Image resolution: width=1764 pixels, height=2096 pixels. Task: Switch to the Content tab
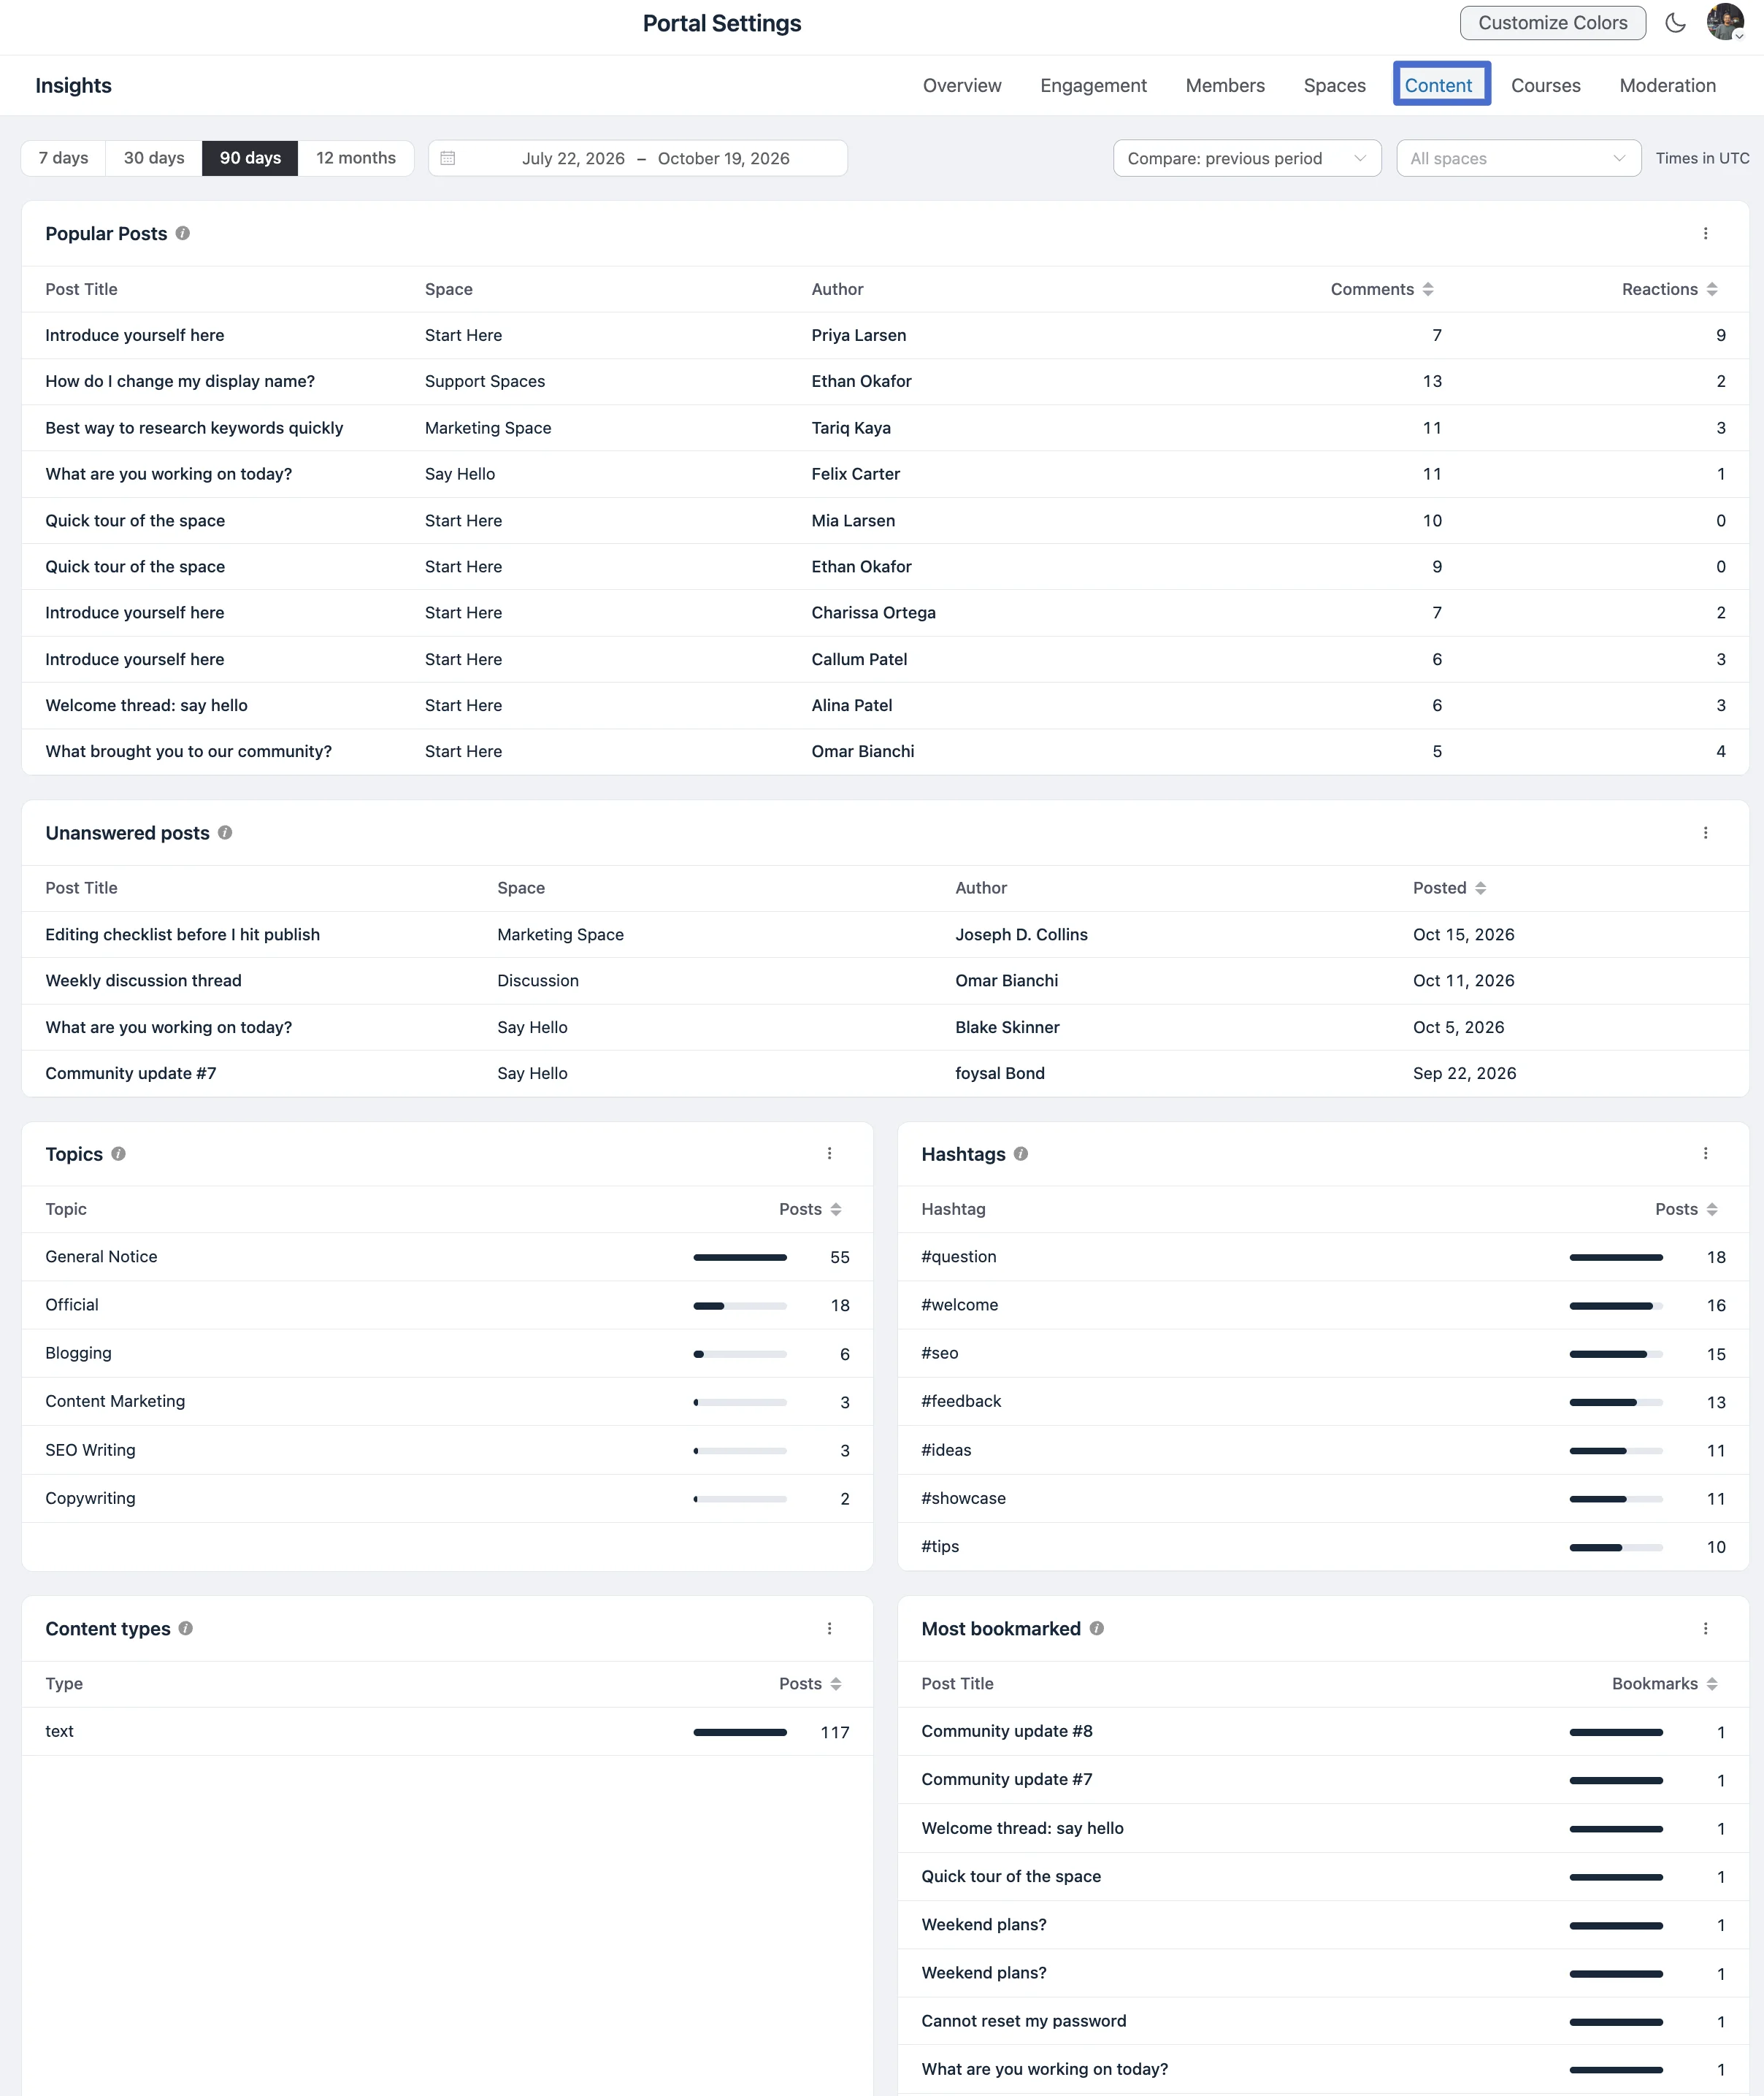tap(1438, 85)
